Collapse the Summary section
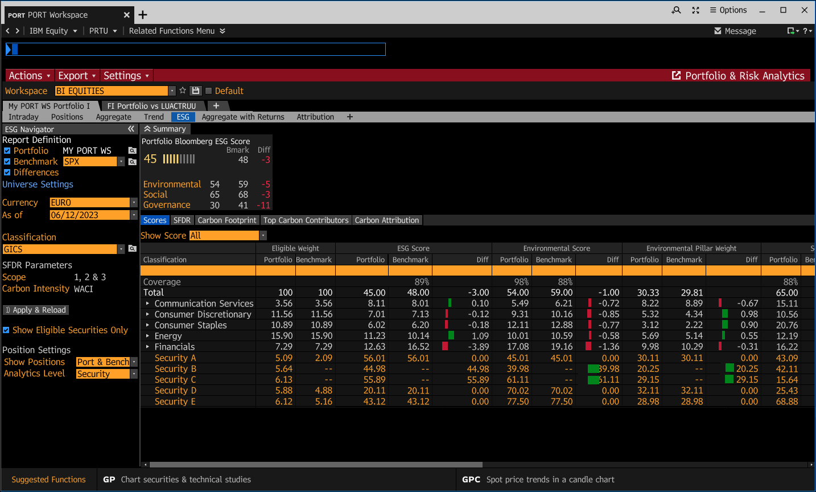Viewport: 816px width, 492px height. click(x=147, y=129)
